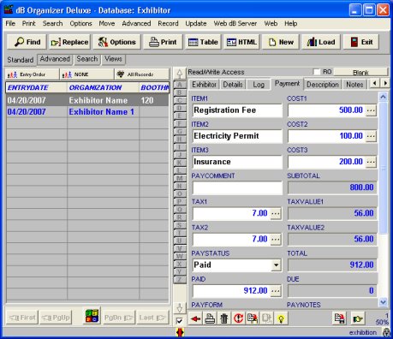393x339 pixels.
Task: Click the form scrollbar up arrow
Action: click(383, 97)
